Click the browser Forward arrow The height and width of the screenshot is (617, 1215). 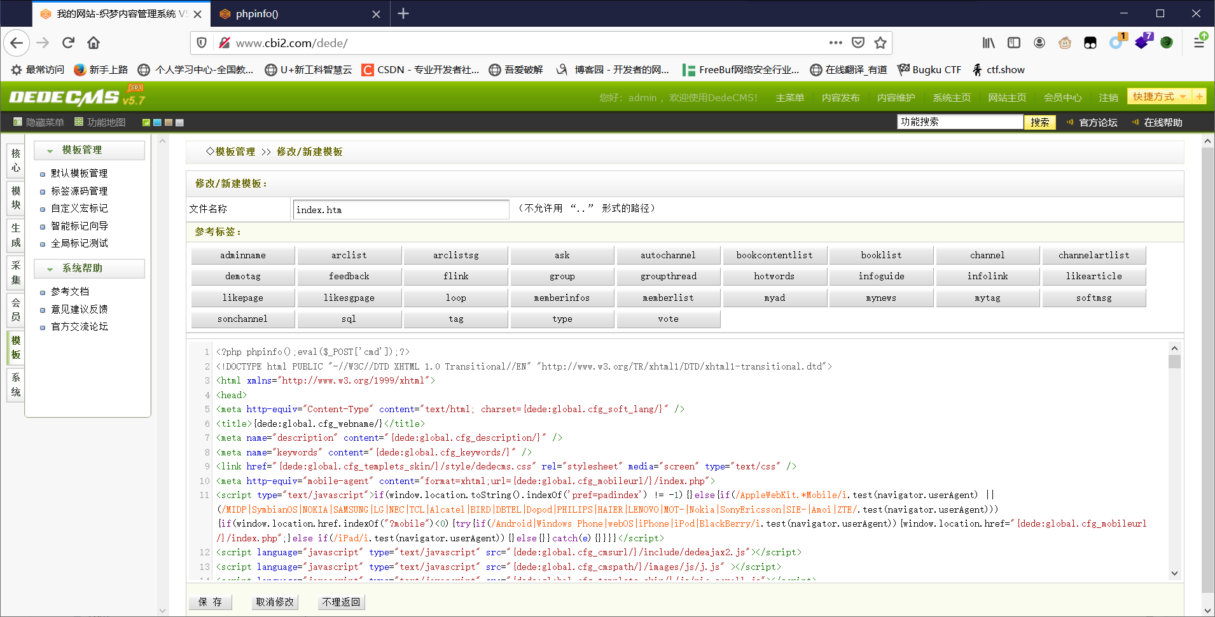43,43
